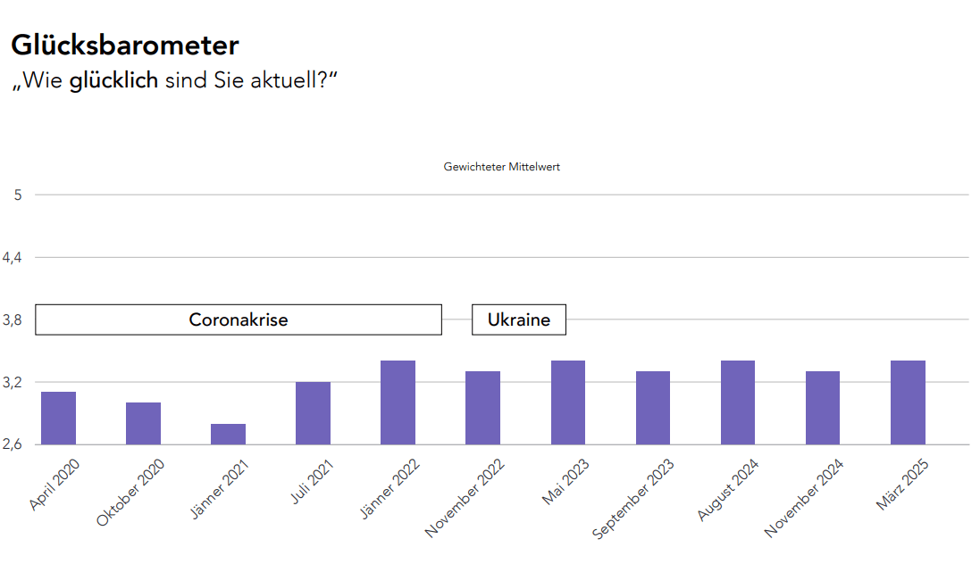Image resolution: width=980 pixels, height=564 pixels.
Task: Select the September 2023 bar
Action: click(653, 408)
